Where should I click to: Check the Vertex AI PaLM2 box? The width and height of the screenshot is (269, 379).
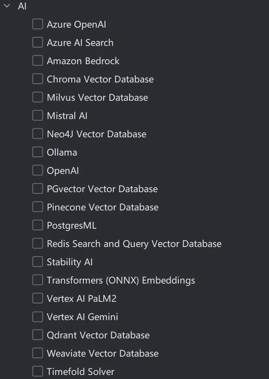point(37,299)
